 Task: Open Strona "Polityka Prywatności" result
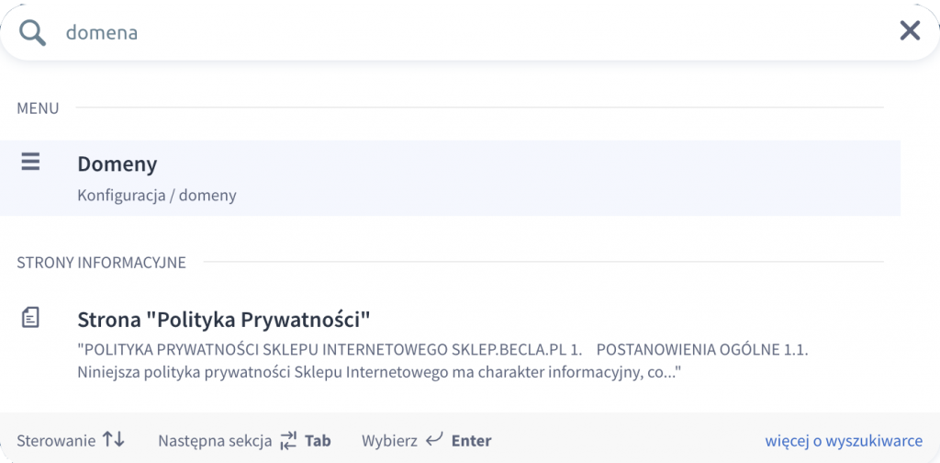[224, 320]
